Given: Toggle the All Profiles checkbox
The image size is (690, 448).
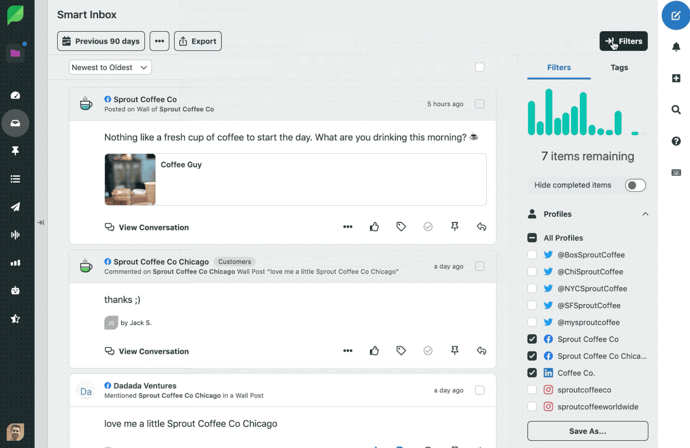Looking at the screenshot, I should [x=532, y=238].
